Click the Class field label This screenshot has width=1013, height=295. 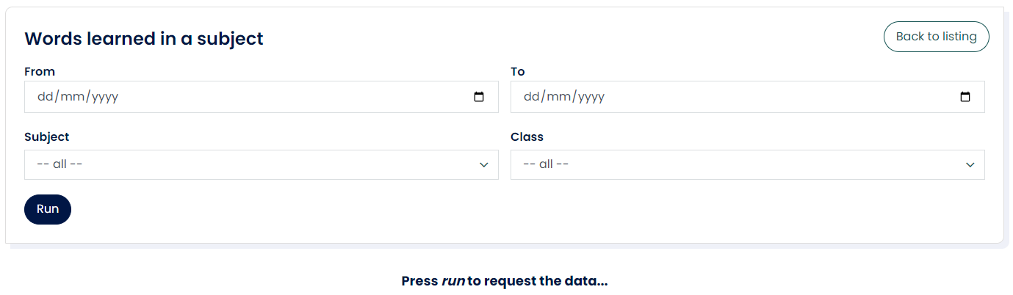527,137
